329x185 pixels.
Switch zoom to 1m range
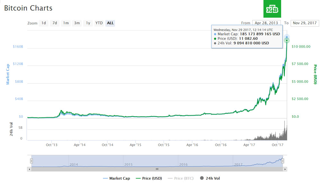coord(66,23)
